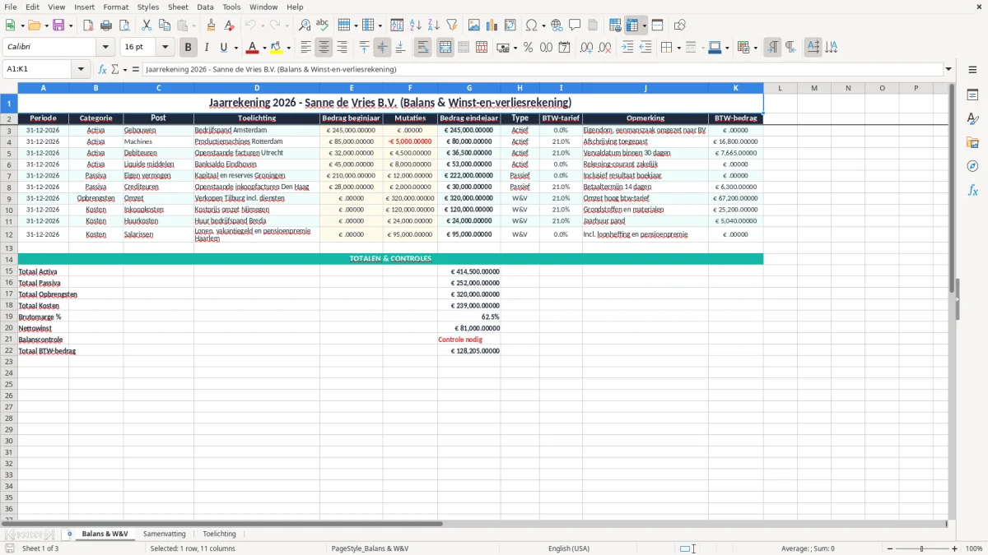Click the AutoFilter funnel icon
This screenshot has width=988, height=555.
[452, 25]
